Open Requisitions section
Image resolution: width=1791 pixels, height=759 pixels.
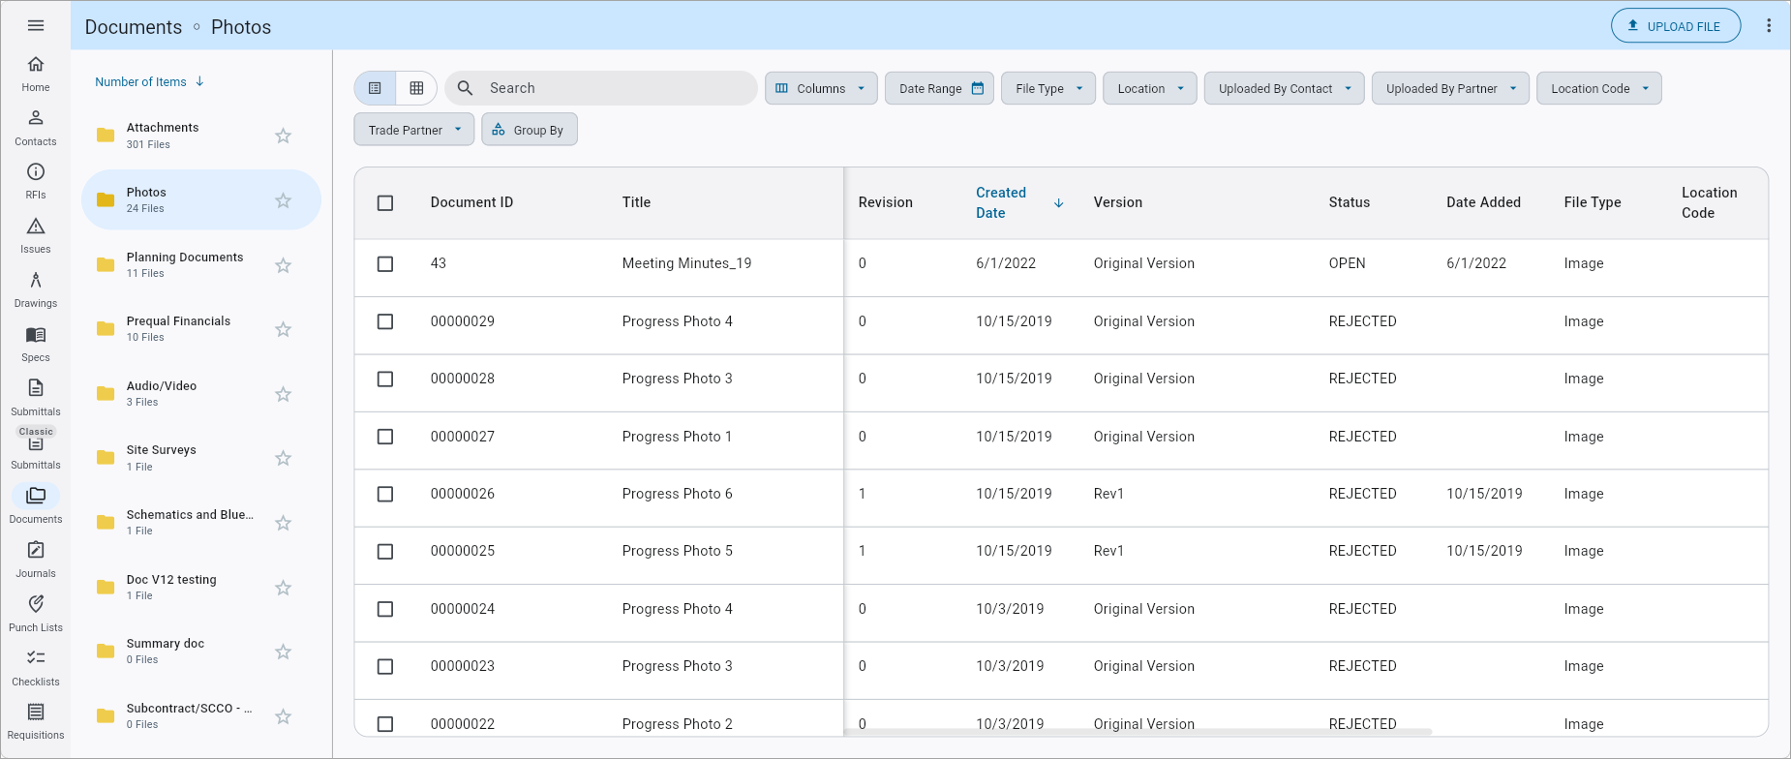pos(36,722)
